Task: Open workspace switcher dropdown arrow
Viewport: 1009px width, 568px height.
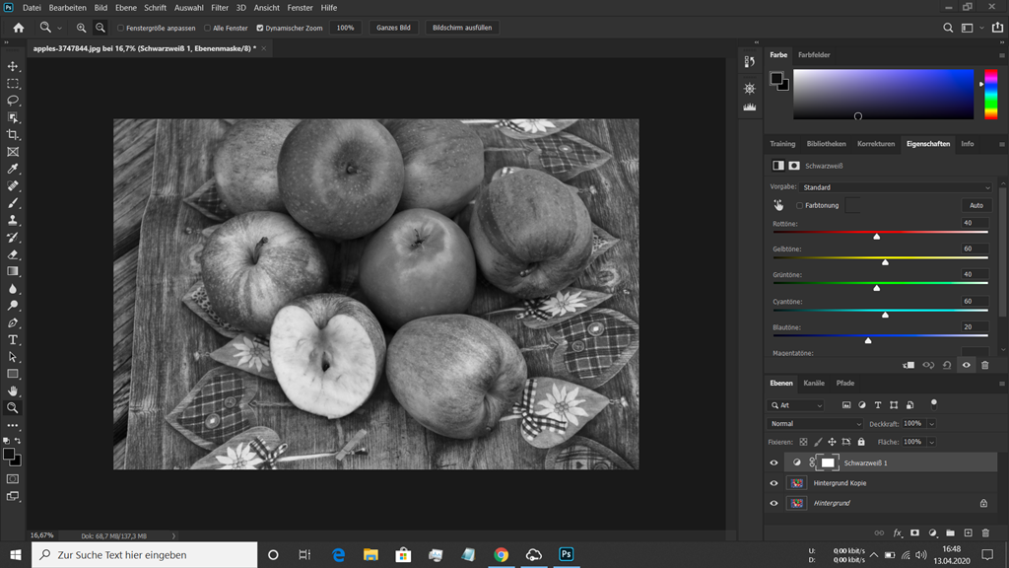Action: 981,28
